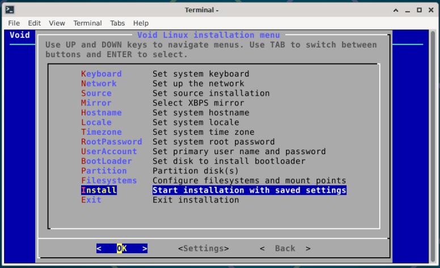This screenshot has width=440, height=268.
Task: Select the Hostname menu entry
Action: point(101,113)
